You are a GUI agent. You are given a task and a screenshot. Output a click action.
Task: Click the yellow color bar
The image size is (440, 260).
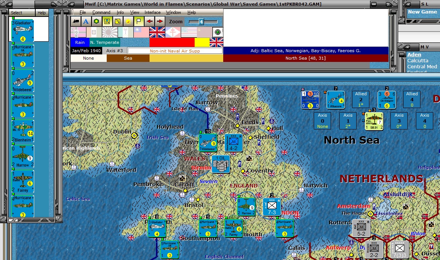click(x=202, y=42)
